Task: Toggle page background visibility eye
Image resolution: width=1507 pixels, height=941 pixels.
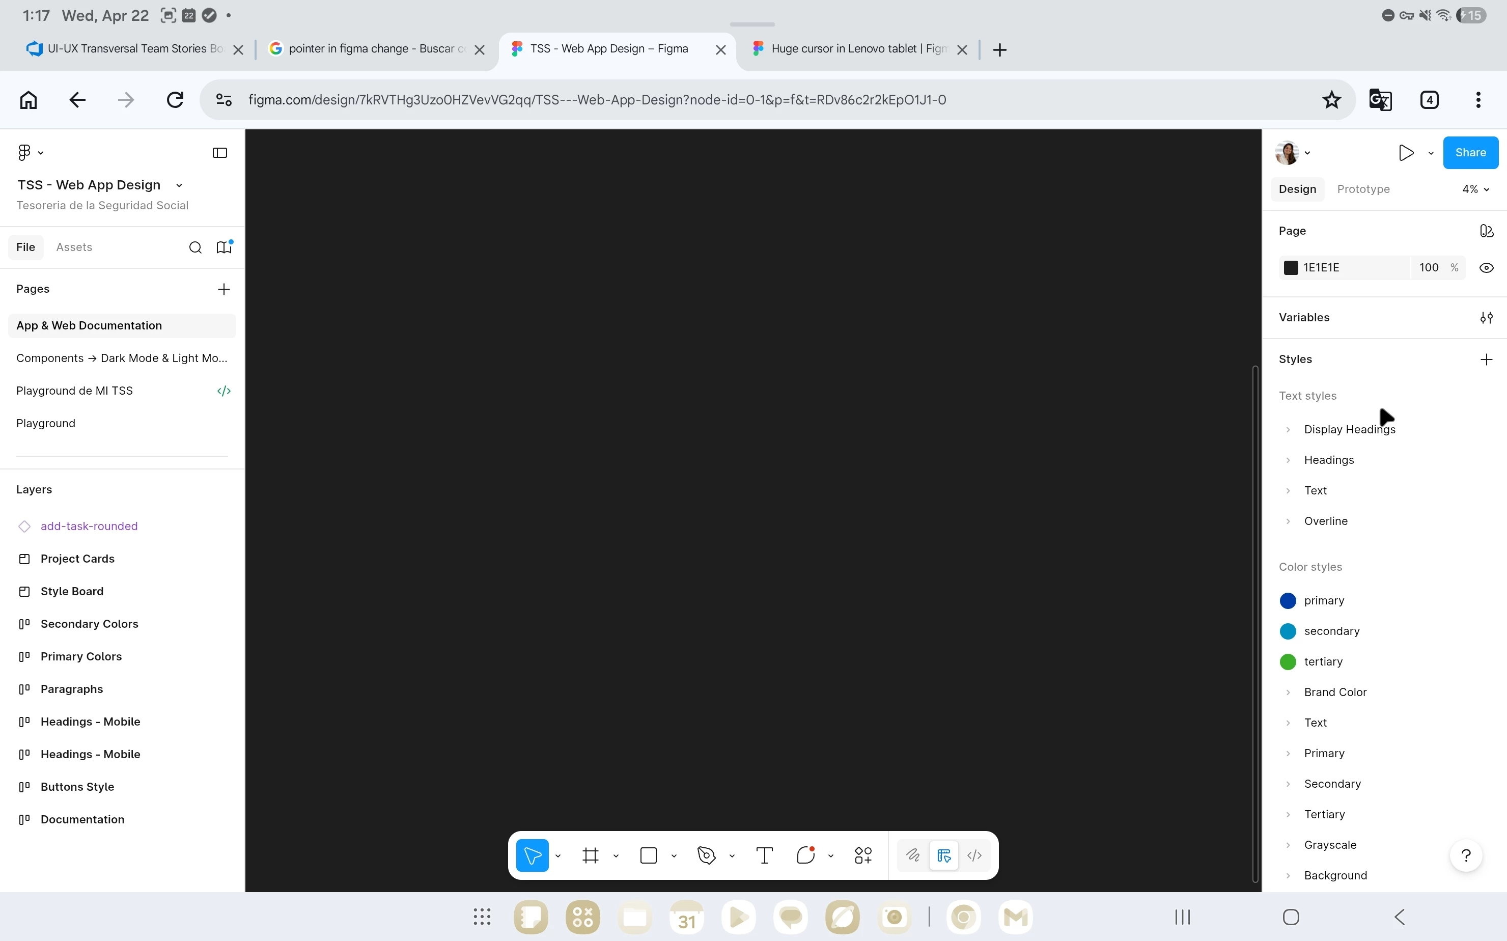Action: (x=1486, y=268)
